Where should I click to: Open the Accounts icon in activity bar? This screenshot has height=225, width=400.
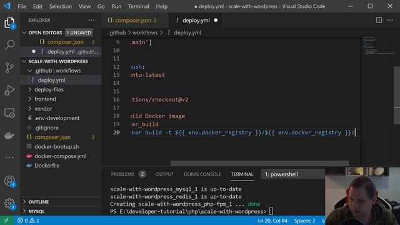coord(10,181)
